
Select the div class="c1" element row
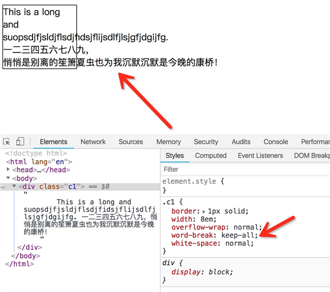coord(80,186)
